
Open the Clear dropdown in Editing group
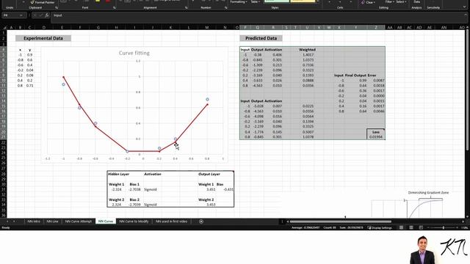[369, 2]
